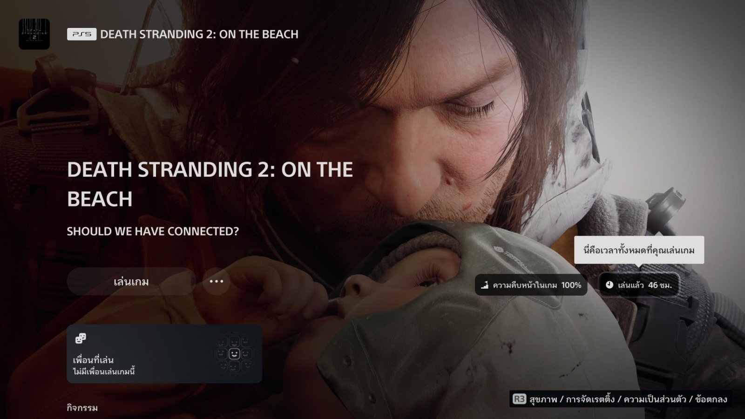The height and width of the screenshot is (419, 745).
Task: Open สุขภาพ / การจัดเรตติ้ง / ความเป็นส่วนตัว / ข้อตกลง info
Action: point(628,399)
